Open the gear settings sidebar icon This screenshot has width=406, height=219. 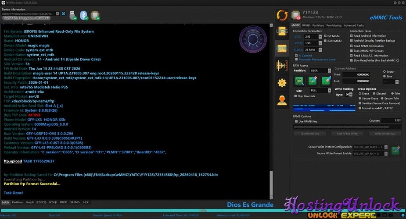click(x=282, y=83)
